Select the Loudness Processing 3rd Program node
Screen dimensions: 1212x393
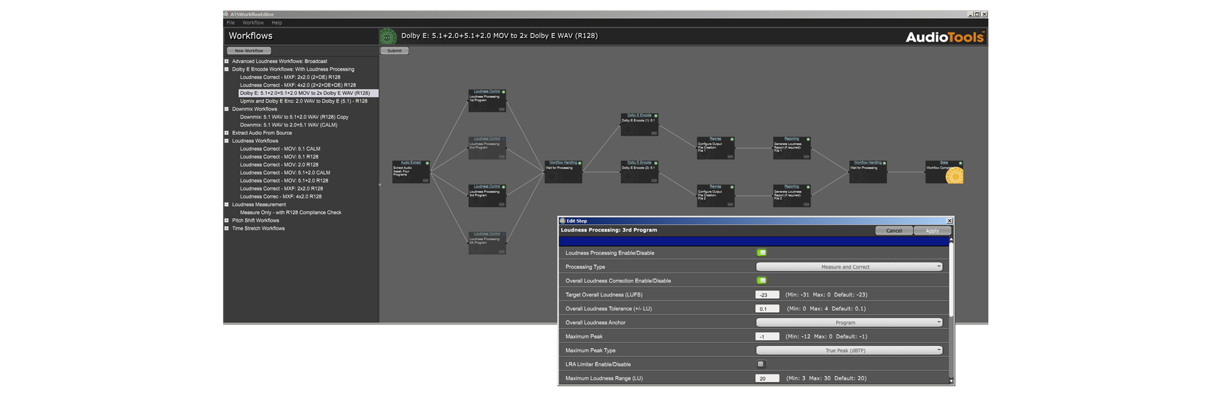coord(487,196)
